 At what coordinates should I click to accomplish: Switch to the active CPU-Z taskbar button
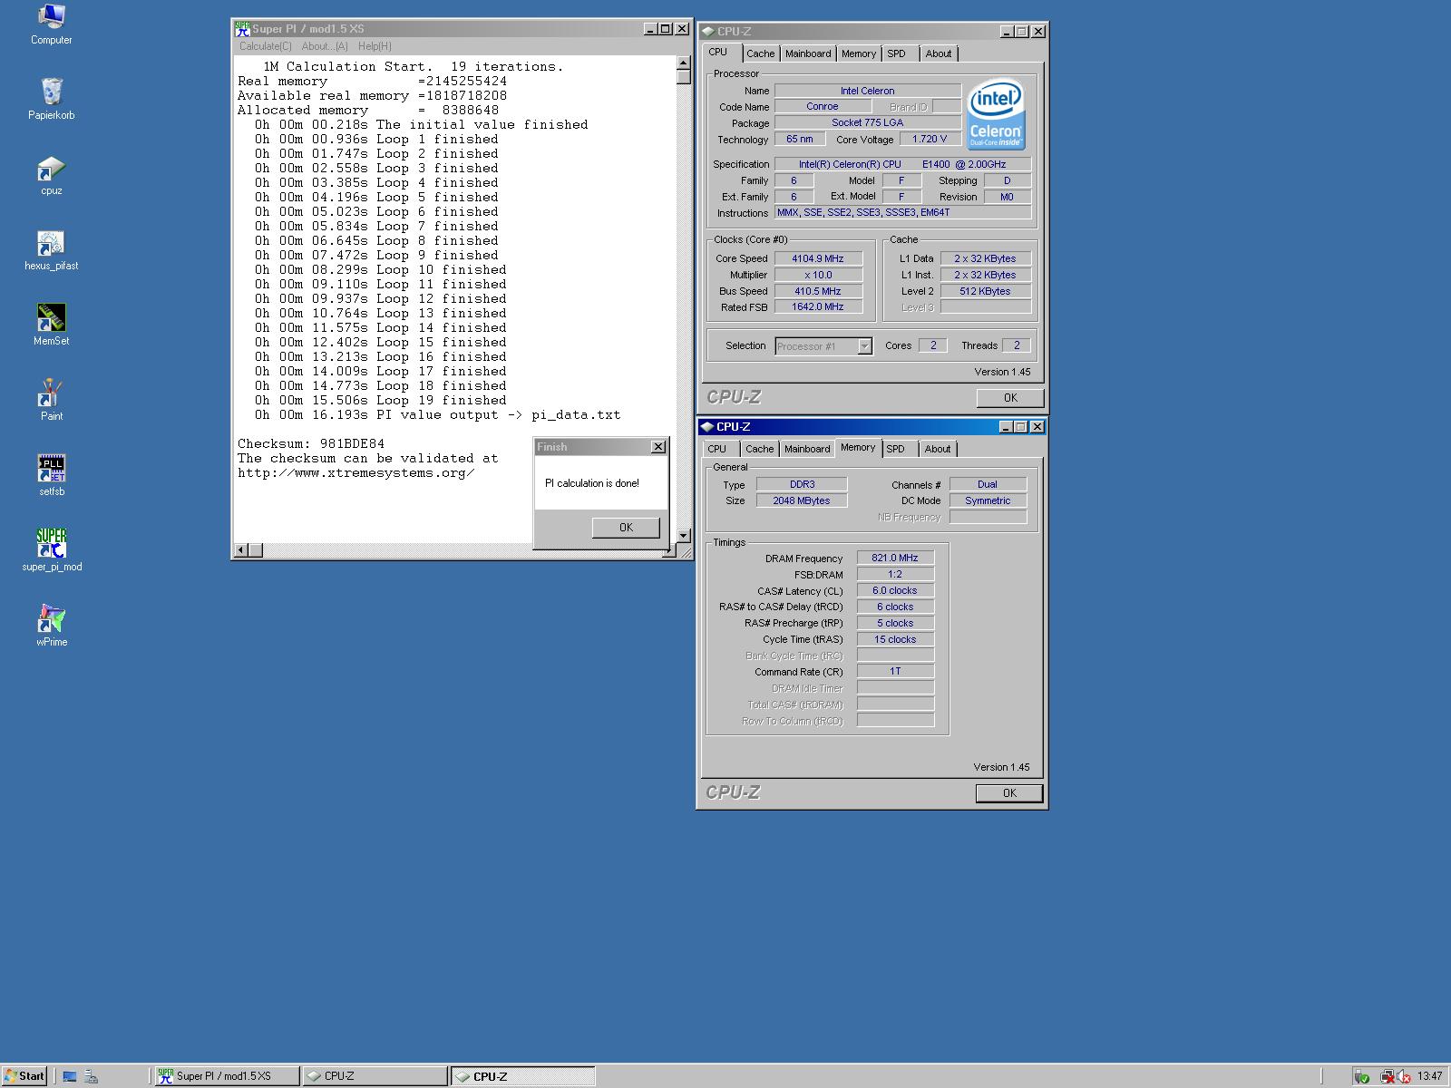[523, 1076]
